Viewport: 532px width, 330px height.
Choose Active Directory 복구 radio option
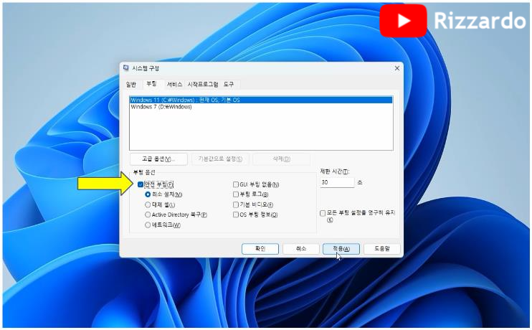point(148,214)
